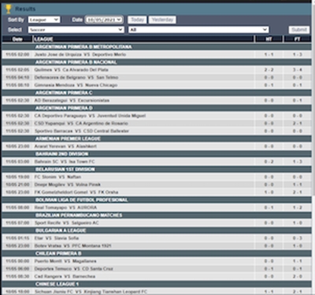The height and width of the screenshot is (295, 315).
Task: Select Etar VS Slavia Sofia match
Action: (x=157, y=238)
